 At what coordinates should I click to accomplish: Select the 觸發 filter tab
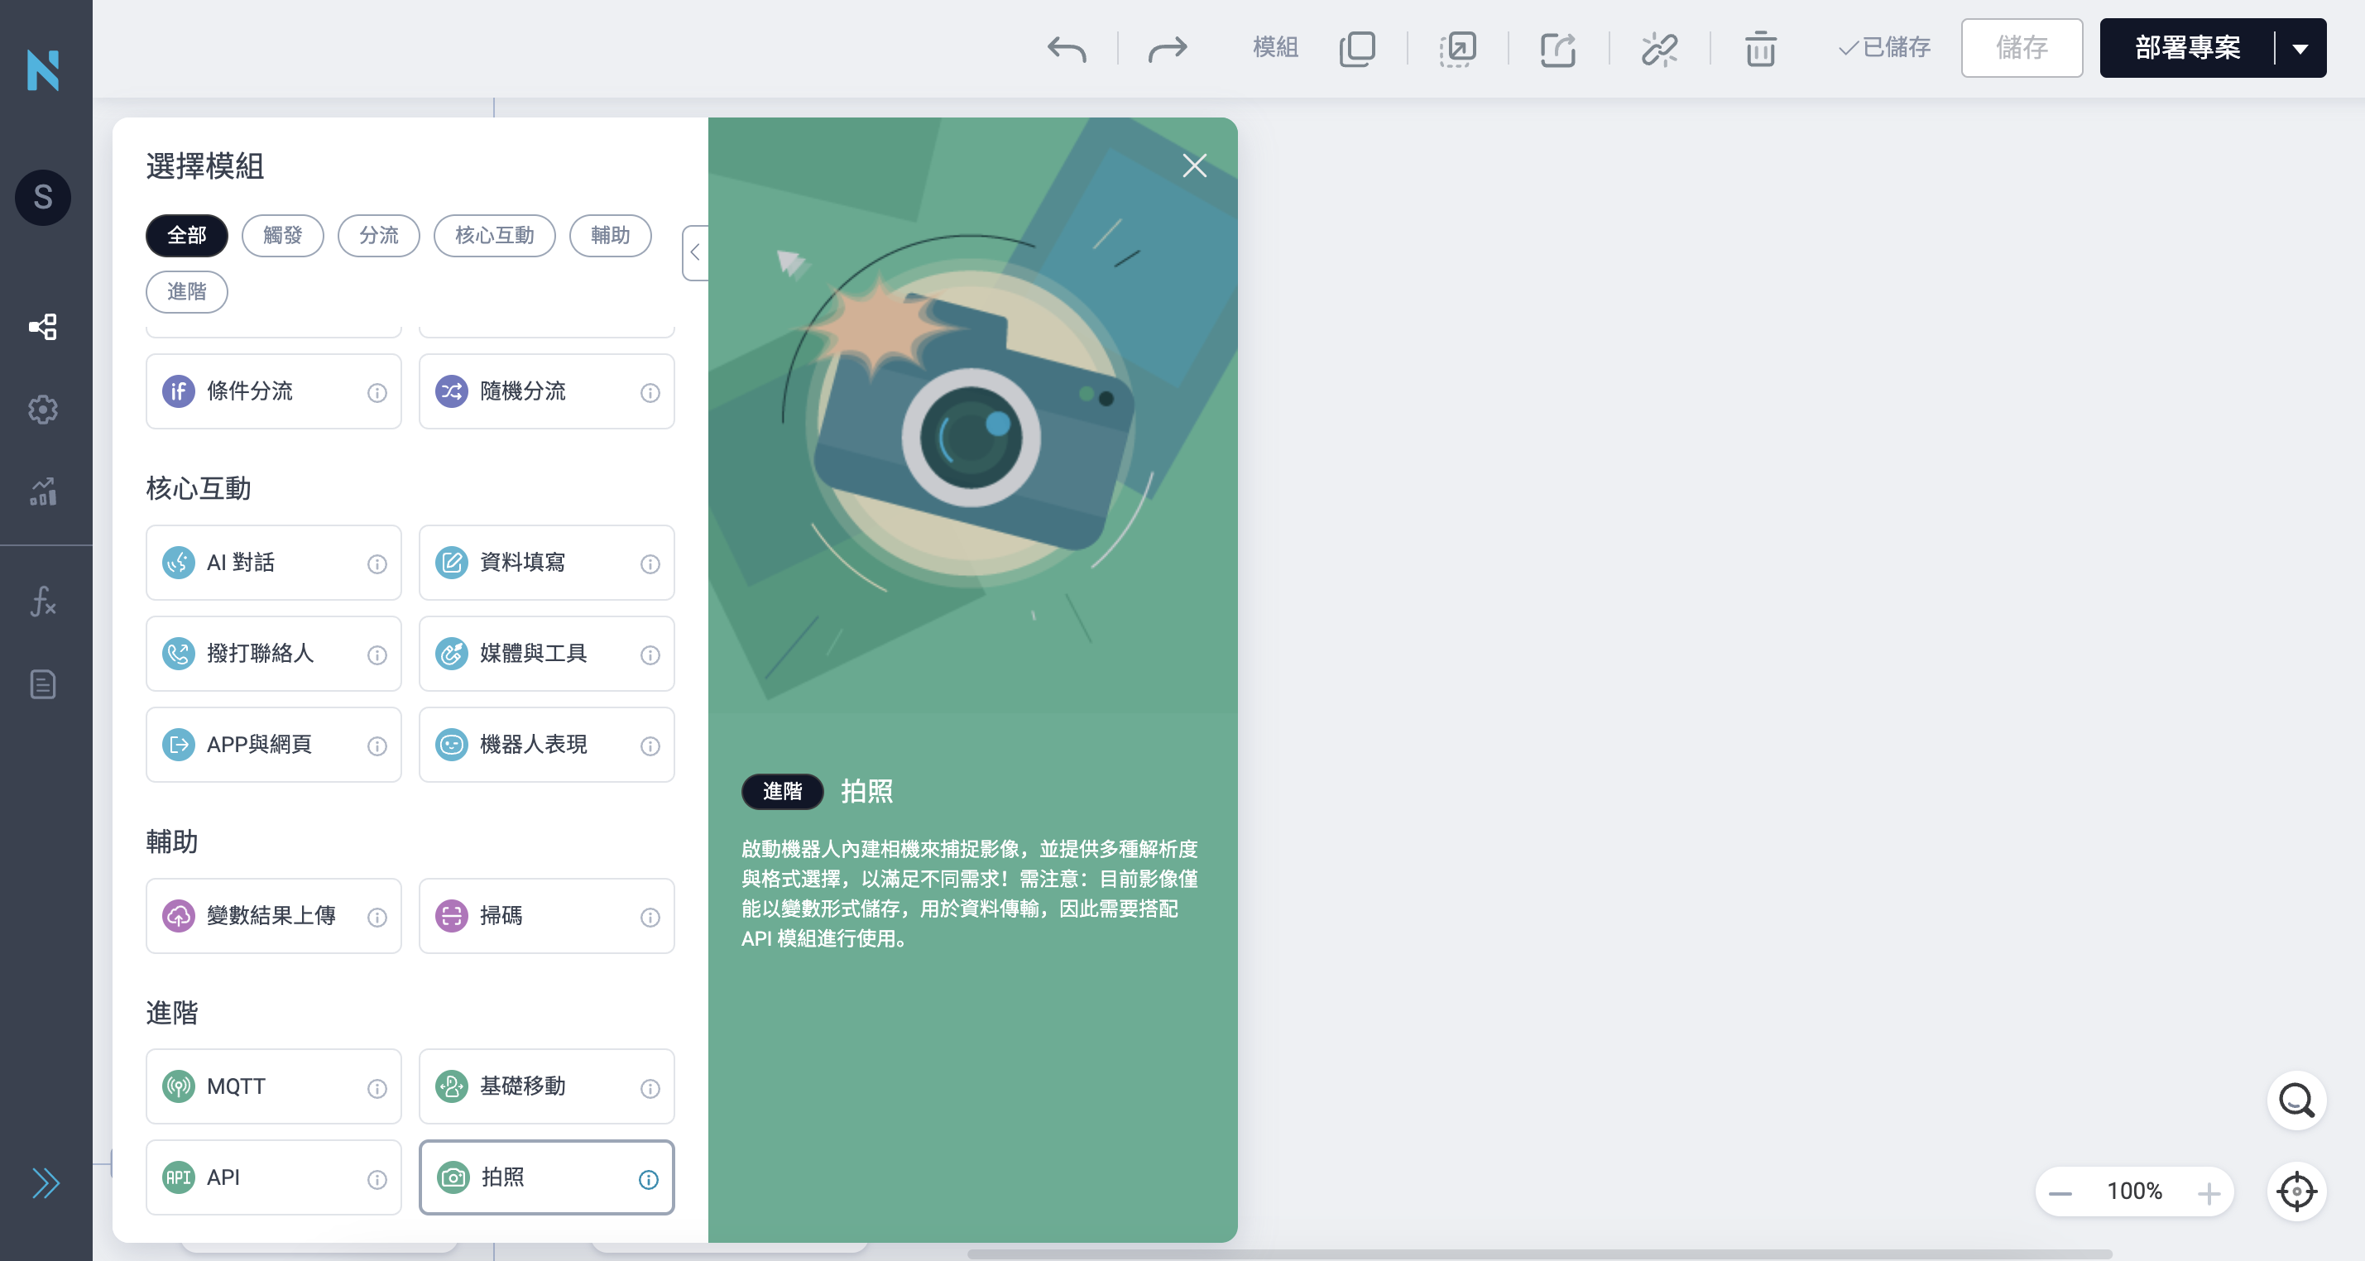coord(283,236)
